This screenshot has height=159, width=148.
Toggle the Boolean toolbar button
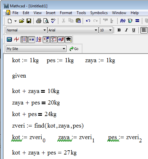click(x=46, y=39)
